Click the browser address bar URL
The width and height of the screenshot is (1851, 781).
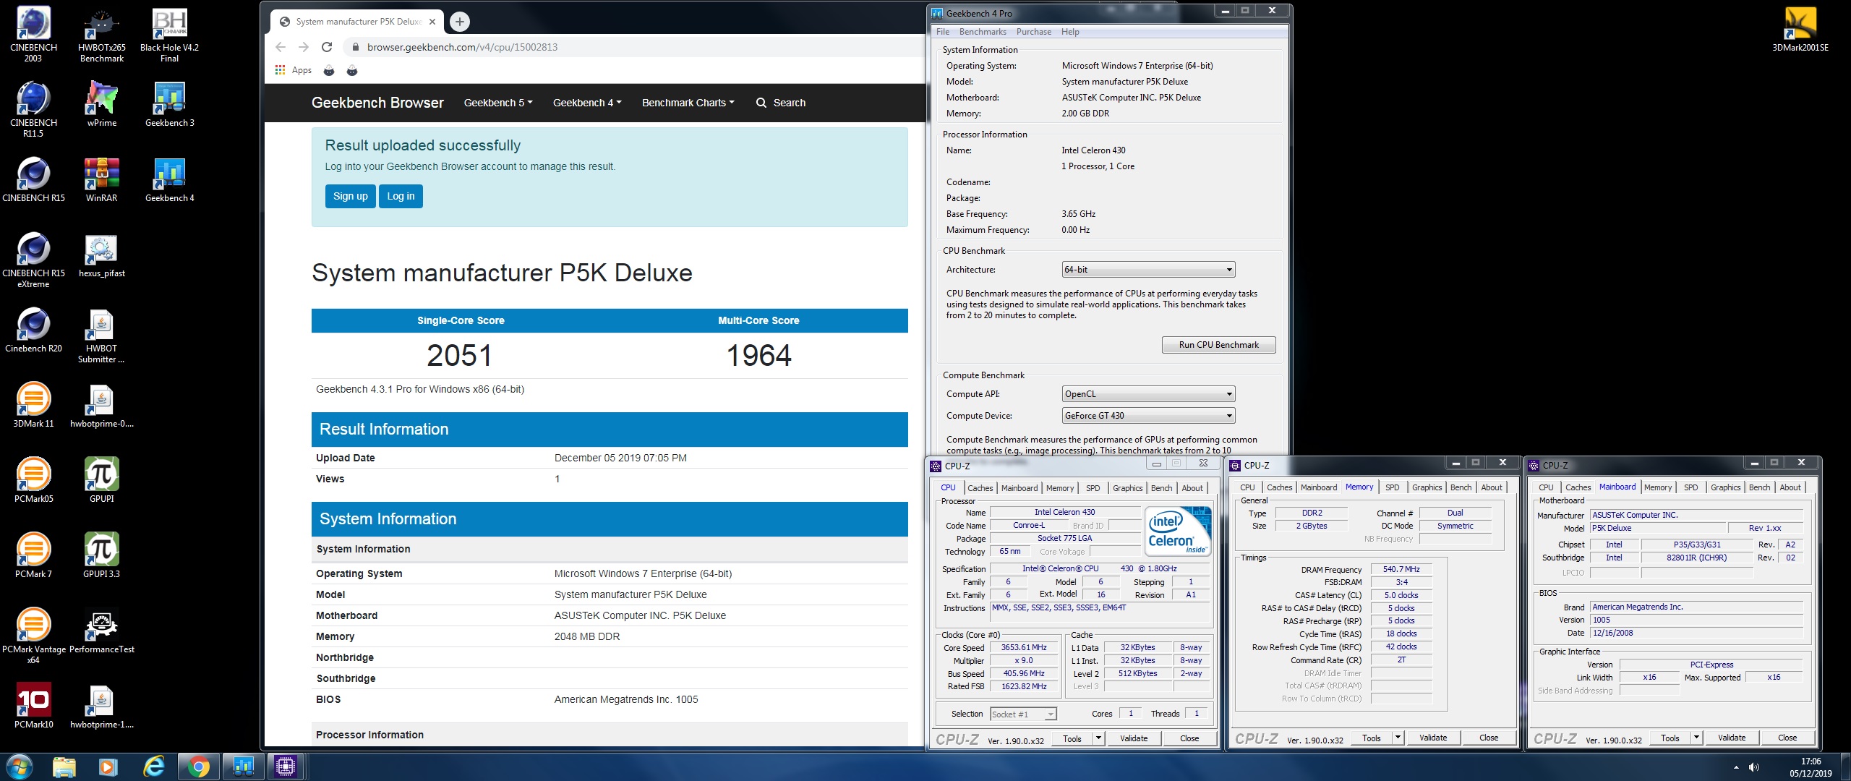point(462,47)
